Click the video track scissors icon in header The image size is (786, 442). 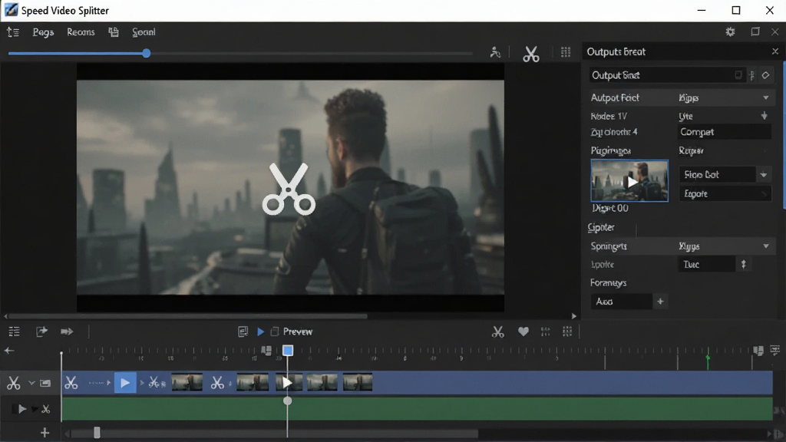[14, 383]
